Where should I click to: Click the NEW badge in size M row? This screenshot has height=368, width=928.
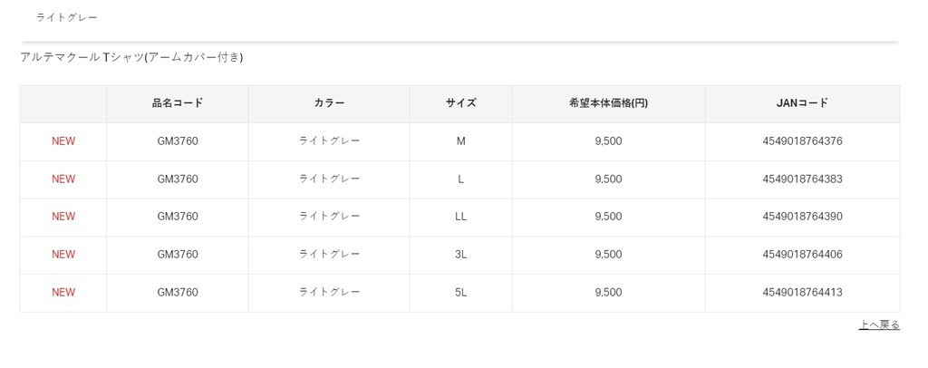coord(63,141)
